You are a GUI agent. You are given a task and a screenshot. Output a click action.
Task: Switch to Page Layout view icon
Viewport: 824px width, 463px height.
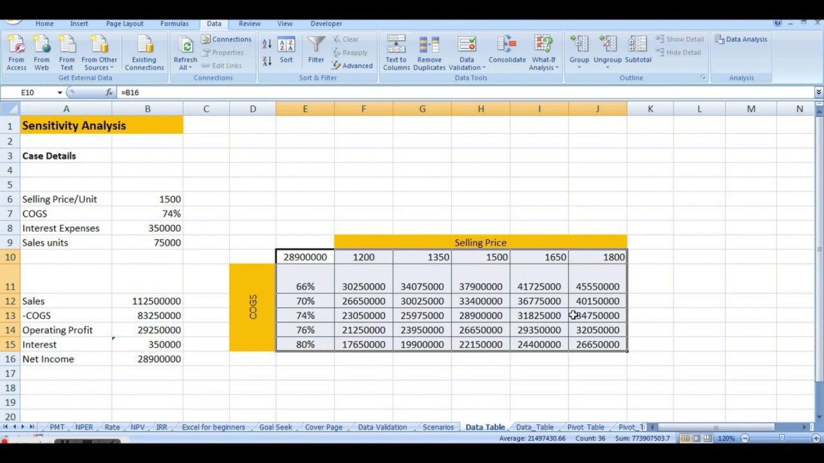(x=697, y=439)
